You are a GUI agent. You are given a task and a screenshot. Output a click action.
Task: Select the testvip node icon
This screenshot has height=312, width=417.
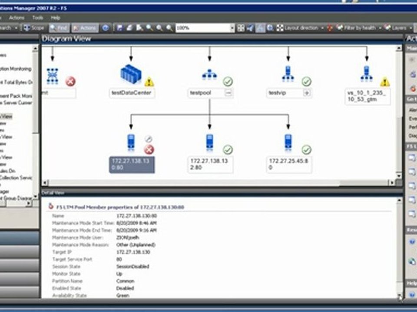point(288,74)
